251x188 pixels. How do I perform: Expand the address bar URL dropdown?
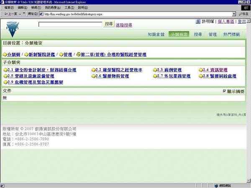233,14
